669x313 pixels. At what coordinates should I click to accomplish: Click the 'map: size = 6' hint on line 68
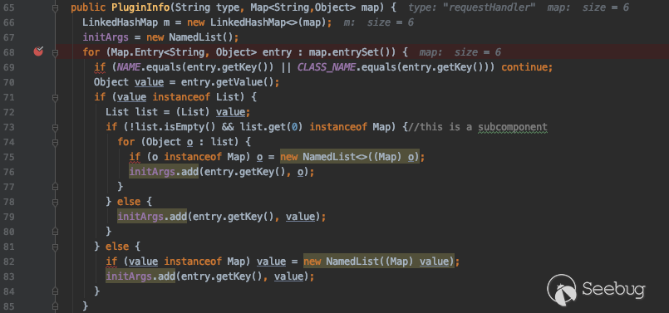pos(460,52)
